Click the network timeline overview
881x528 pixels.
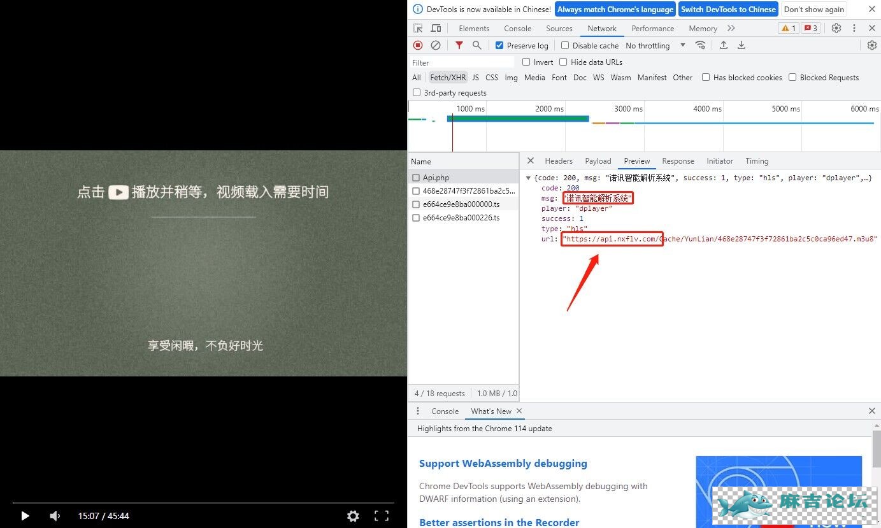tap(644, 126)
